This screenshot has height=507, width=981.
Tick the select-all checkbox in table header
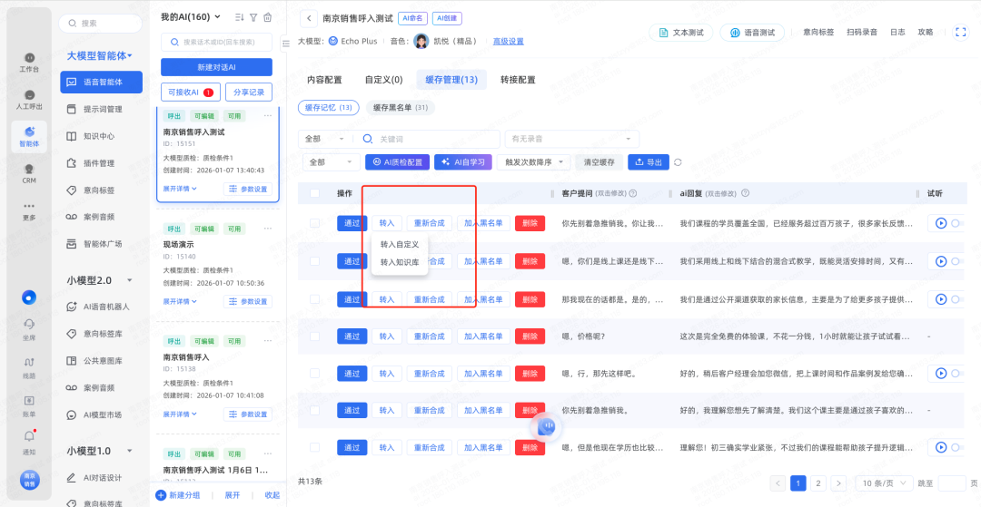(x=314, y=193)
